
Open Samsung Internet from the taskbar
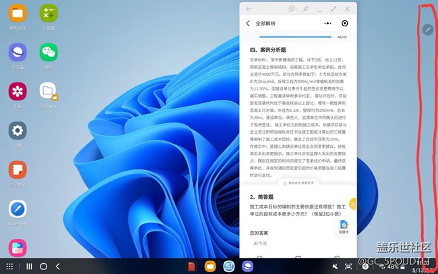click(x=247, y=267)
